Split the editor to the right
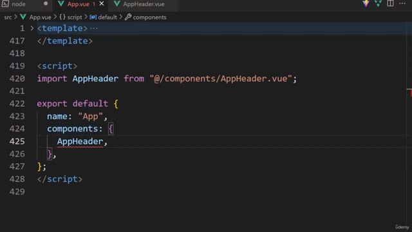 coord(390,3)
